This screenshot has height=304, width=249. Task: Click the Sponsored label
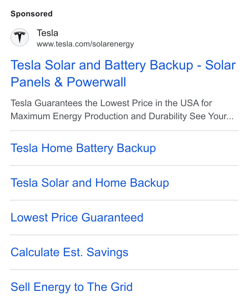tap(31, 14)
